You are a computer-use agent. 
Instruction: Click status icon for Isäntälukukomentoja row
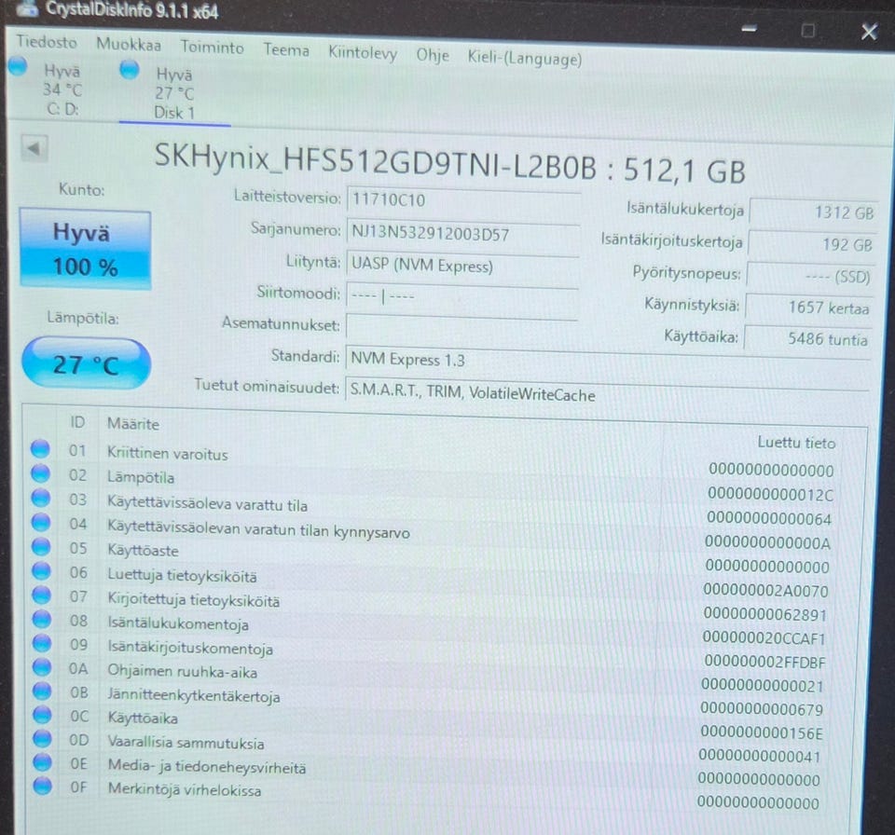click(42, 619)
